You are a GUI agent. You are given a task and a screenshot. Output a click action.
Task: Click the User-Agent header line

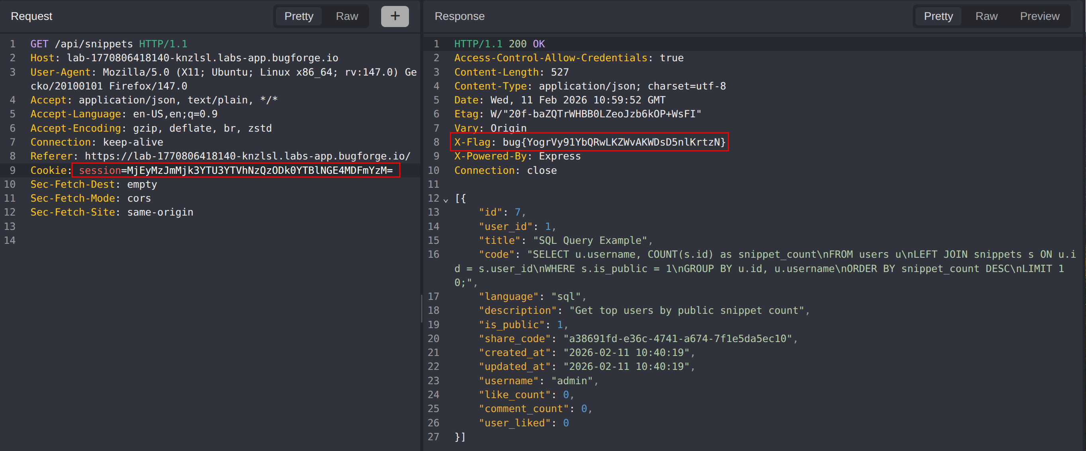pyautogui.click(x=223, y=72)
